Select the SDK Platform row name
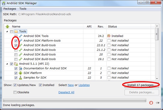This screenshot has height=110, width=163. point(33,73)
